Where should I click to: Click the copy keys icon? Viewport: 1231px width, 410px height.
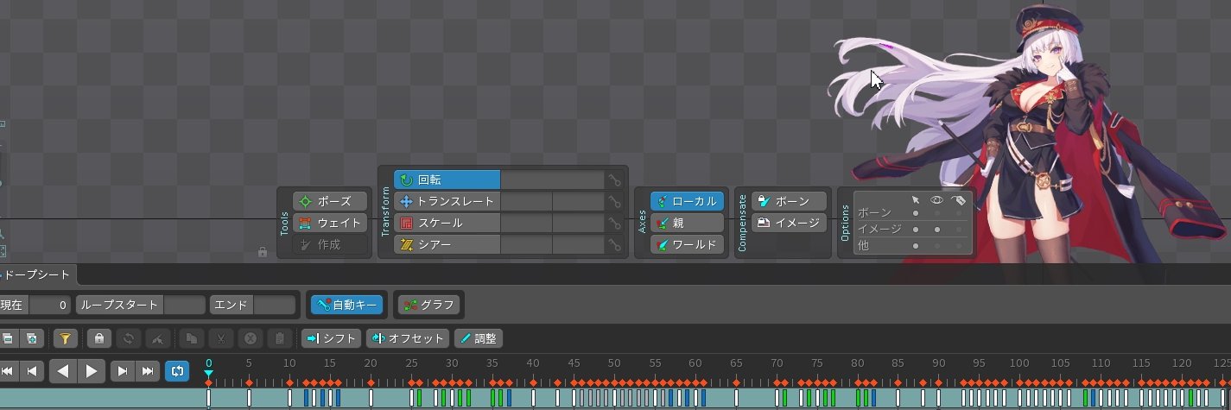(x=190, y=338)
